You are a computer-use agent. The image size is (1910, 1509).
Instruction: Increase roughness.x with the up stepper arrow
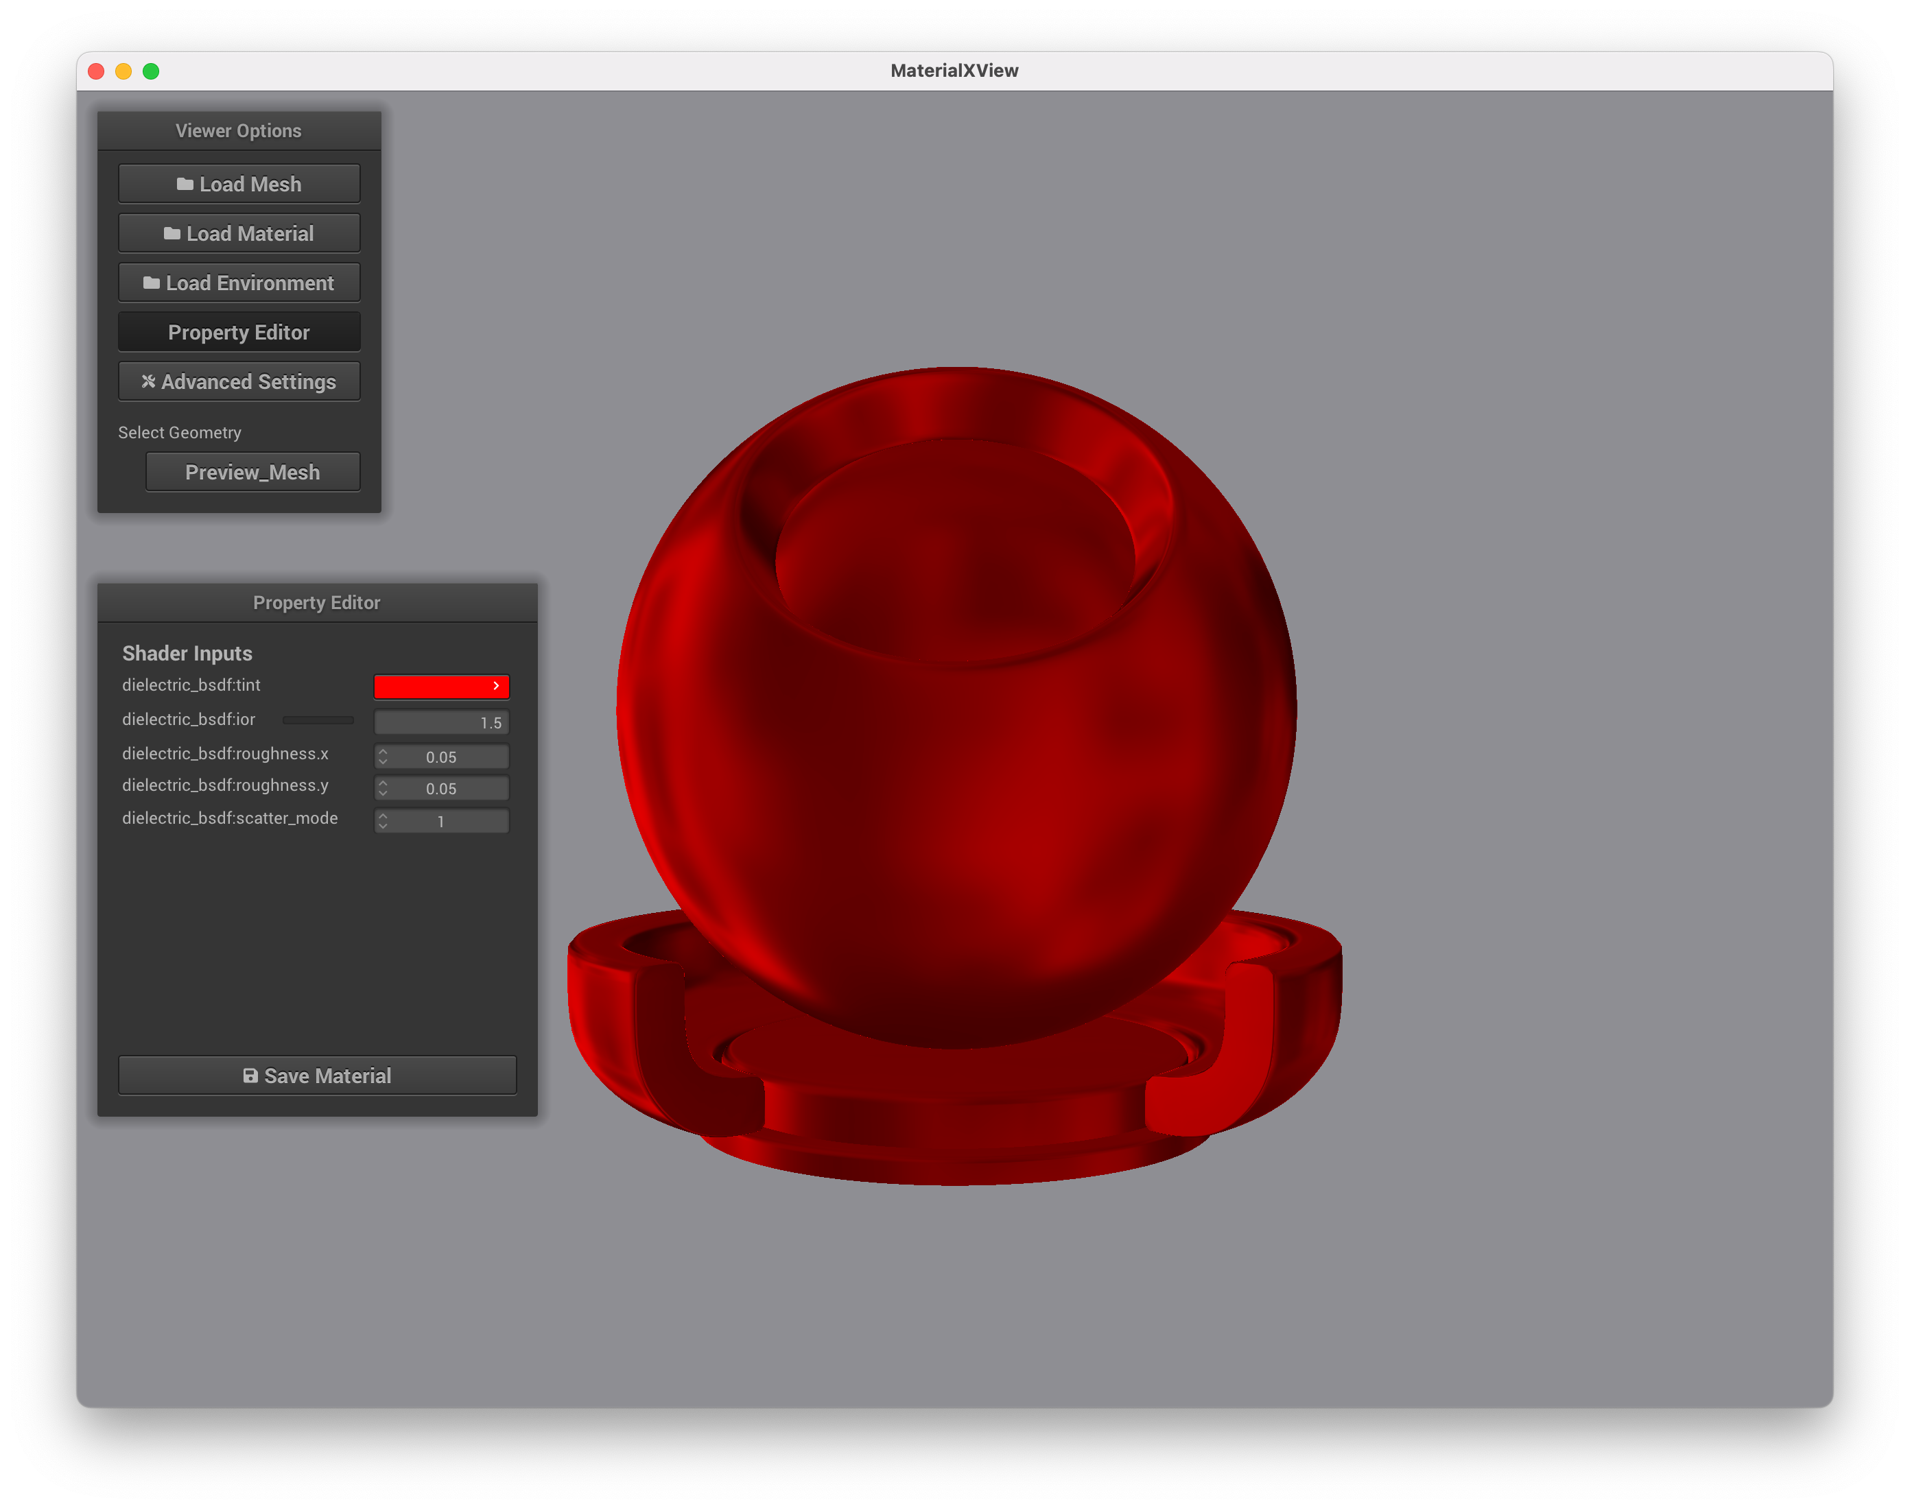click(x=384, y=751)
